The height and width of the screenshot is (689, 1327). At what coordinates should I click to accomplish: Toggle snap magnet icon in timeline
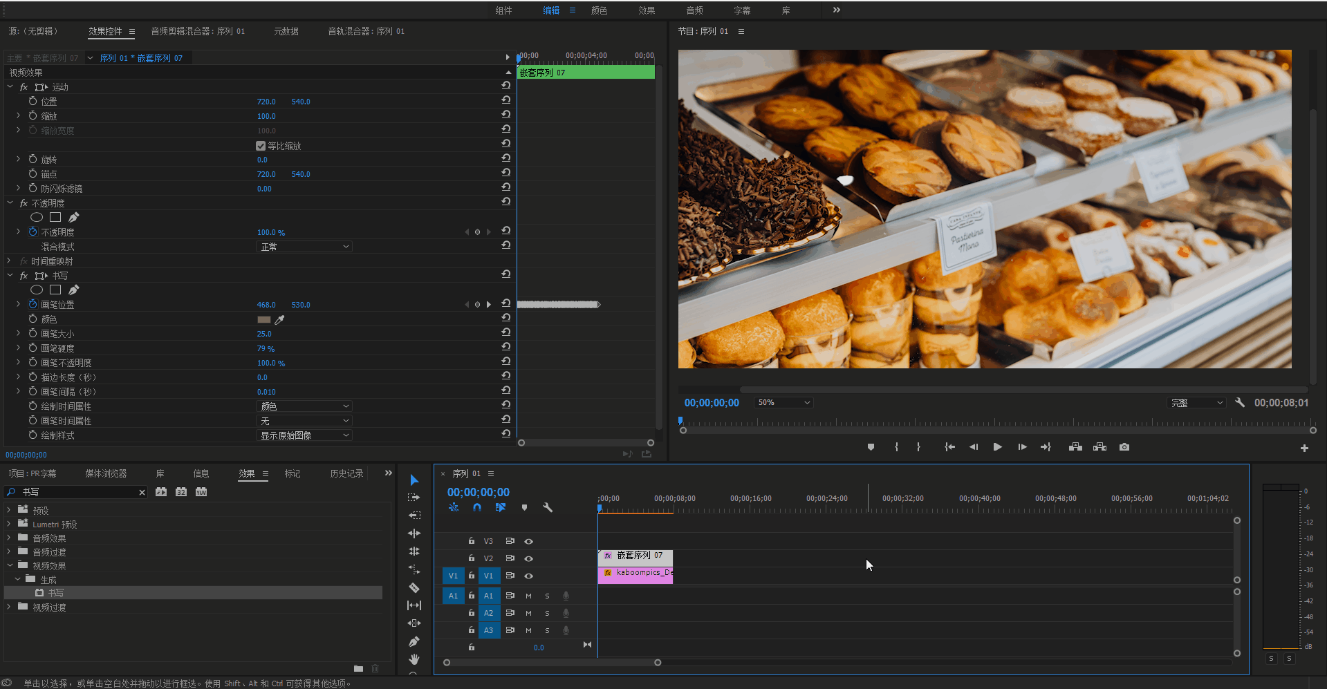click(x=477, y=507)
